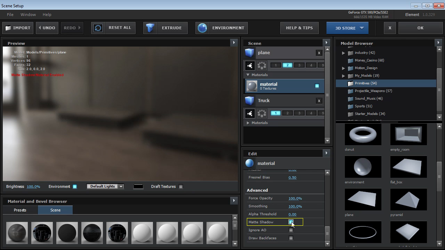445x250 pixels.
Task: Click the Environment globe icon
Action: pos(202,28)
